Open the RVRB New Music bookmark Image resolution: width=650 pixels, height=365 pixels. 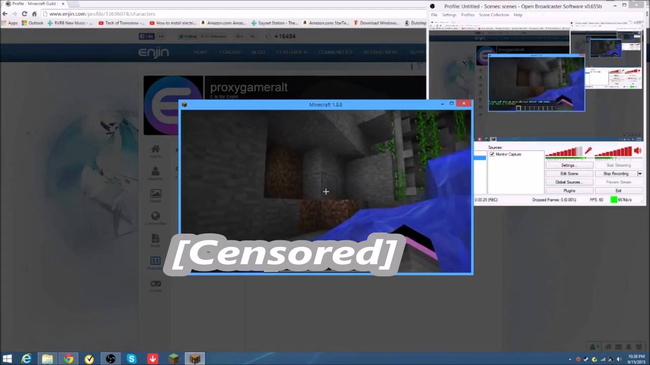tap(70, 23)
